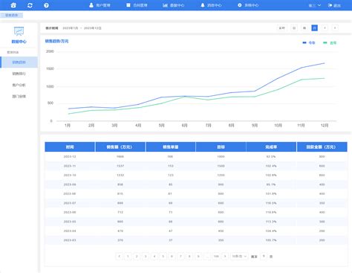Click the 销售单量 column header
Image resolution: width=352 pixels, height=273 pixels.
(x=171, y=147)
